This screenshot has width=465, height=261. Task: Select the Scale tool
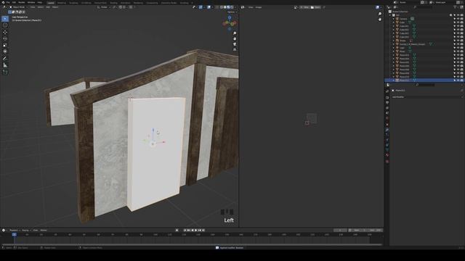tap(5, 45)
